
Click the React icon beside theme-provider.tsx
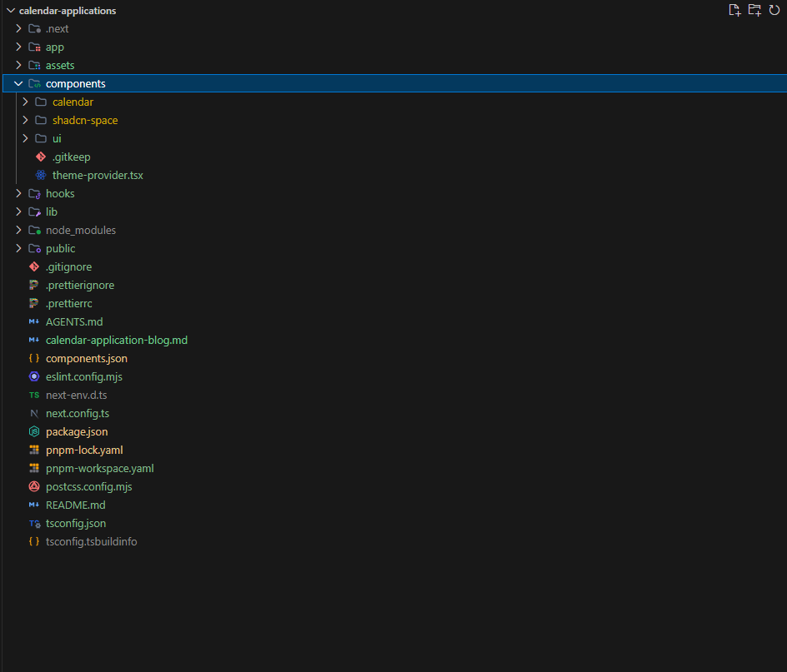41,175
